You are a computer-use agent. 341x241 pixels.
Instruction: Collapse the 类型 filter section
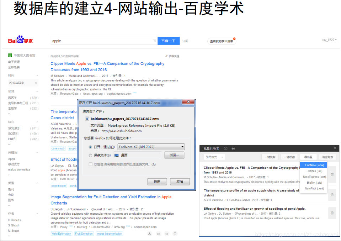coord(37,183)
